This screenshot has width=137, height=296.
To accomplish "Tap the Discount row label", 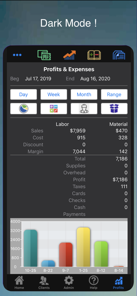I will (x=33, y=145).
